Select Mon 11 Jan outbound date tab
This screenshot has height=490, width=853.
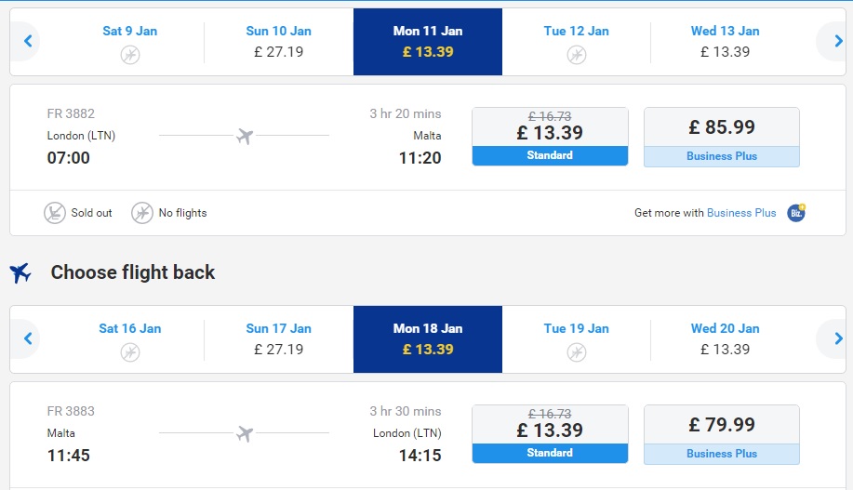pos(428,42)
